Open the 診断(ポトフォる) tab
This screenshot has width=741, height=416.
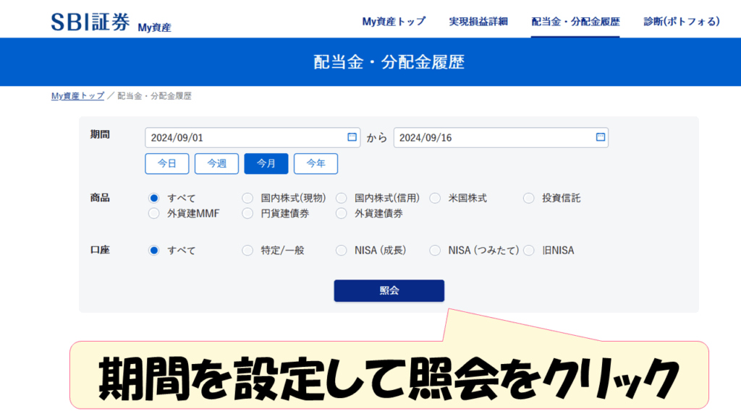(682, 22)
